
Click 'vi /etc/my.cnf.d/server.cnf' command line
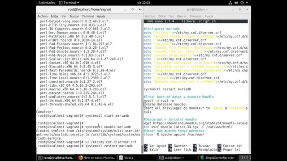(111, 142)
